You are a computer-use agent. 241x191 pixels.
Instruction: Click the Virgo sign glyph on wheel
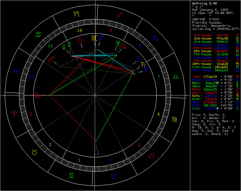click(x=174, y=119)
